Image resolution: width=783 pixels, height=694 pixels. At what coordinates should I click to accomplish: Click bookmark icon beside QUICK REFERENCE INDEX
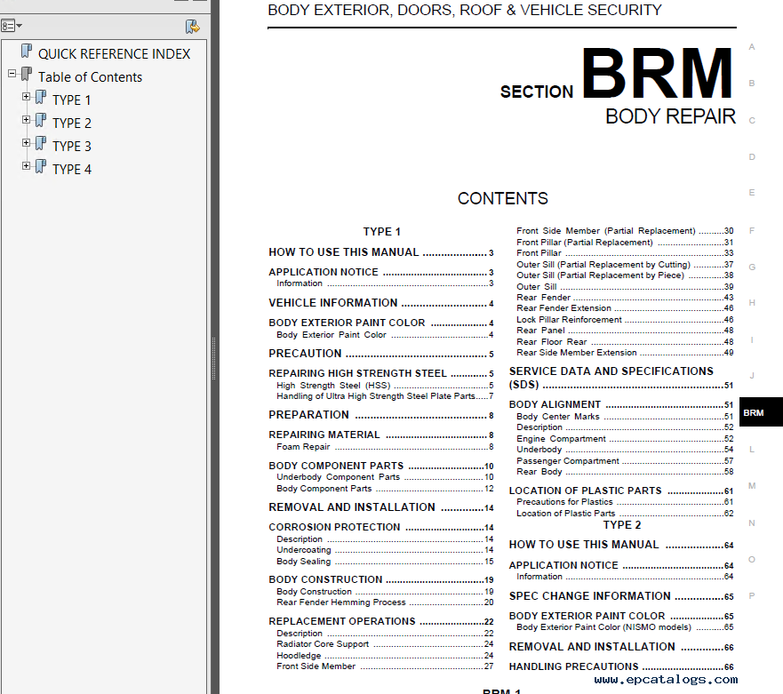click(27, 52)
